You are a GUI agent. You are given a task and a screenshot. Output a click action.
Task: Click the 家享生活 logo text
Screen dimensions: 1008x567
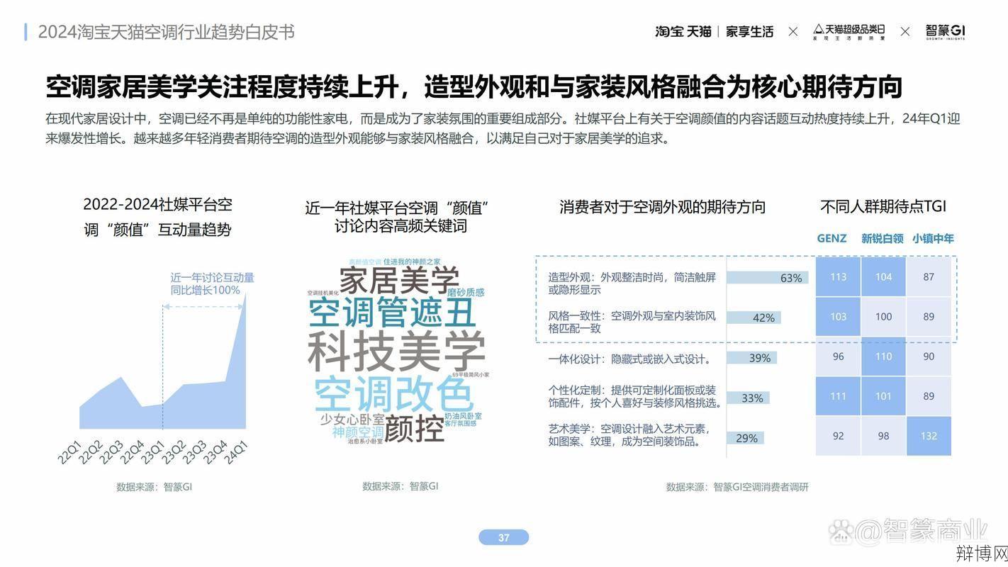tap(749, 32)
